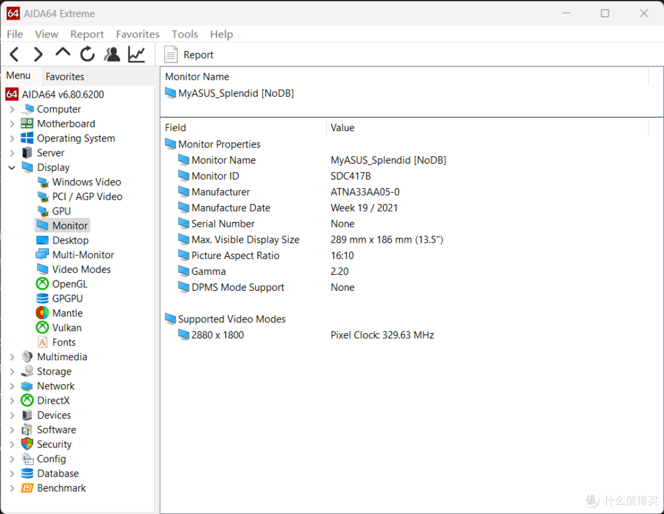This screenshot has width=664, height=514.
Task: Select the Monitor ID row
Action: pos(406,176)
